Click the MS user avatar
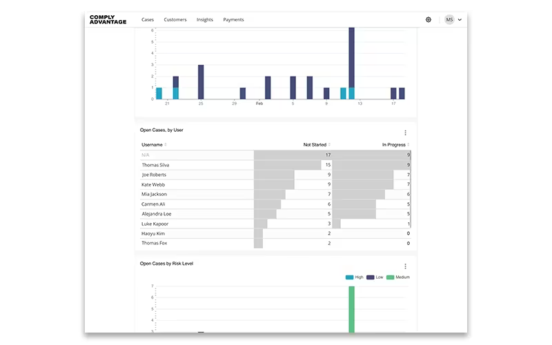This screenshot has width=552, height=345. [449, 20]
